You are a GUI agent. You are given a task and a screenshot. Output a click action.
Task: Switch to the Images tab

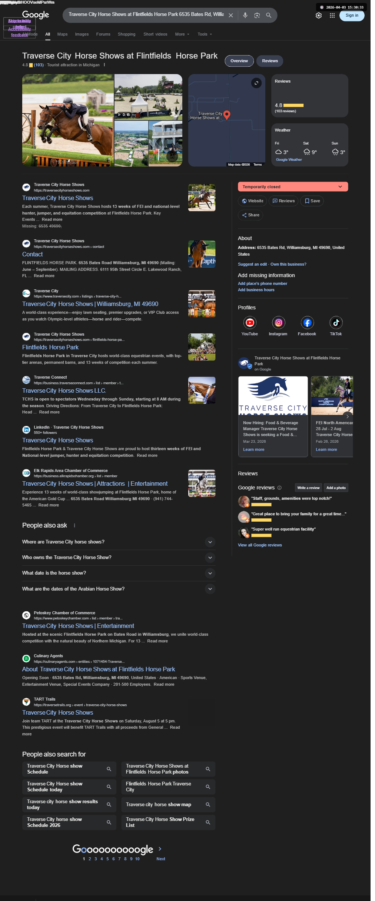click(82, 34)
